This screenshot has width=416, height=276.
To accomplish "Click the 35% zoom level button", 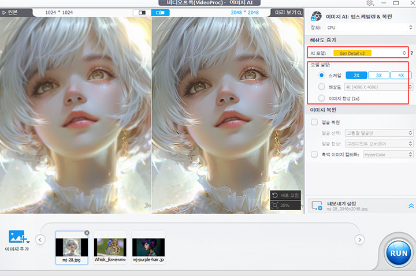I will [285, 205].
